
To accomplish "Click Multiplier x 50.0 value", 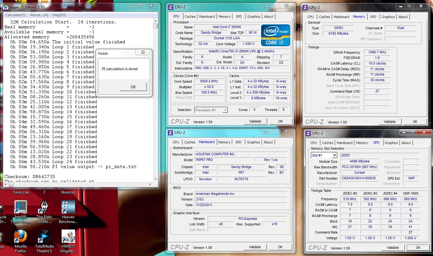I will pos(209,87).
